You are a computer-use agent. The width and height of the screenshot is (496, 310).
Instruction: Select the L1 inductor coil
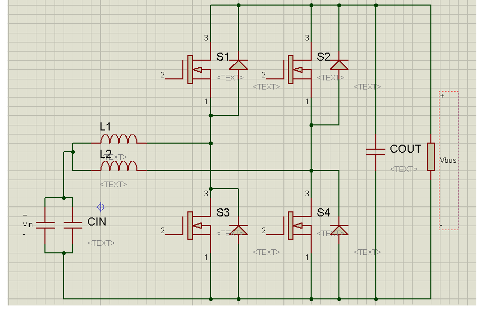click(x=119, y=139)
